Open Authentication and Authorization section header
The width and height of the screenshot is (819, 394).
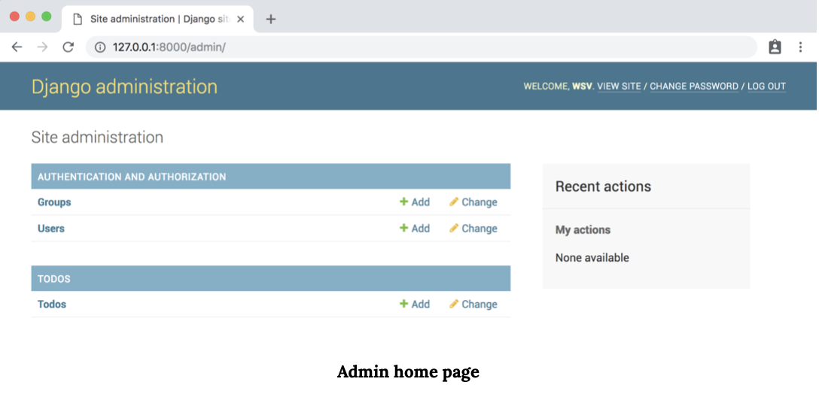(132, 177)
